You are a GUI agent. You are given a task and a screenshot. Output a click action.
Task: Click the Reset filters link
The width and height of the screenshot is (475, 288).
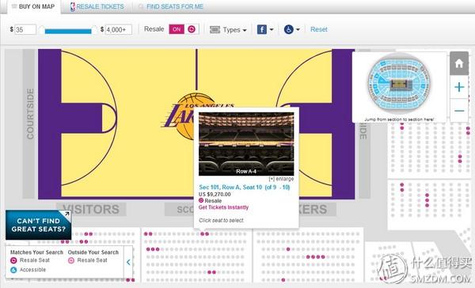tap(319, 29)
